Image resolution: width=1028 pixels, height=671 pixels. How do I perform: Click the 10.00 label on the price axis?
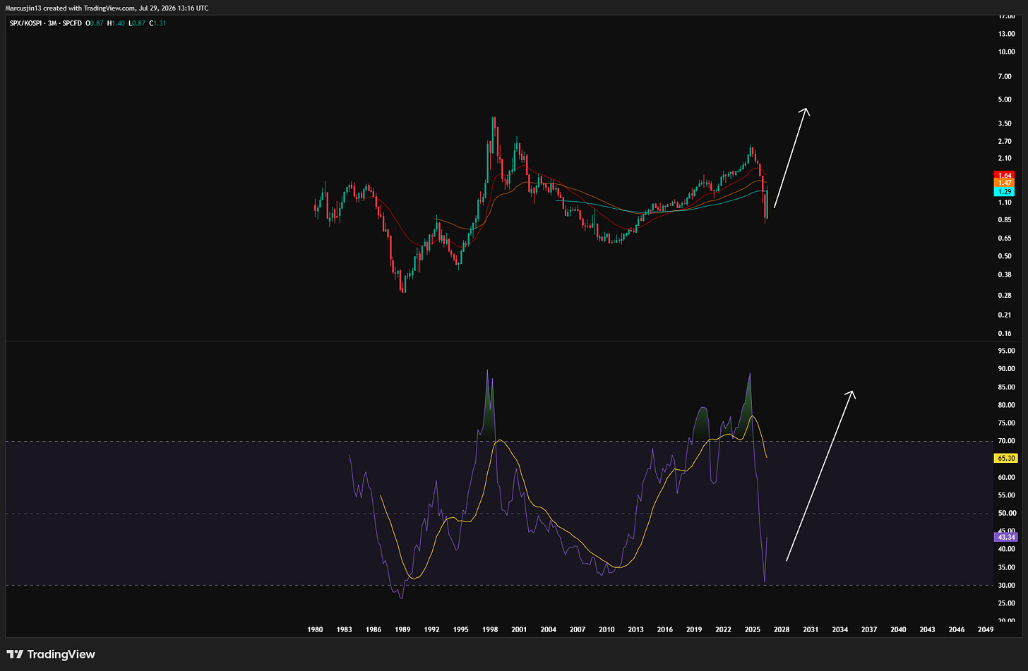[1006, 52]
